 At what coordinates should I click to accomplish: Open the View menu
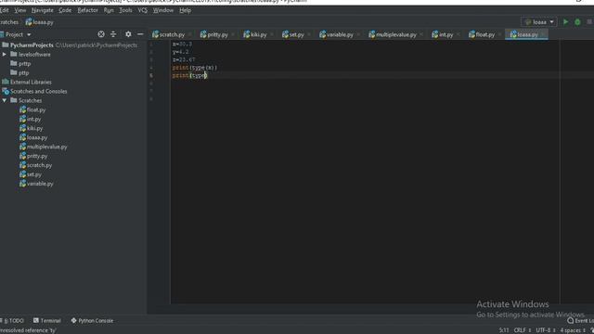pos(20,10)
